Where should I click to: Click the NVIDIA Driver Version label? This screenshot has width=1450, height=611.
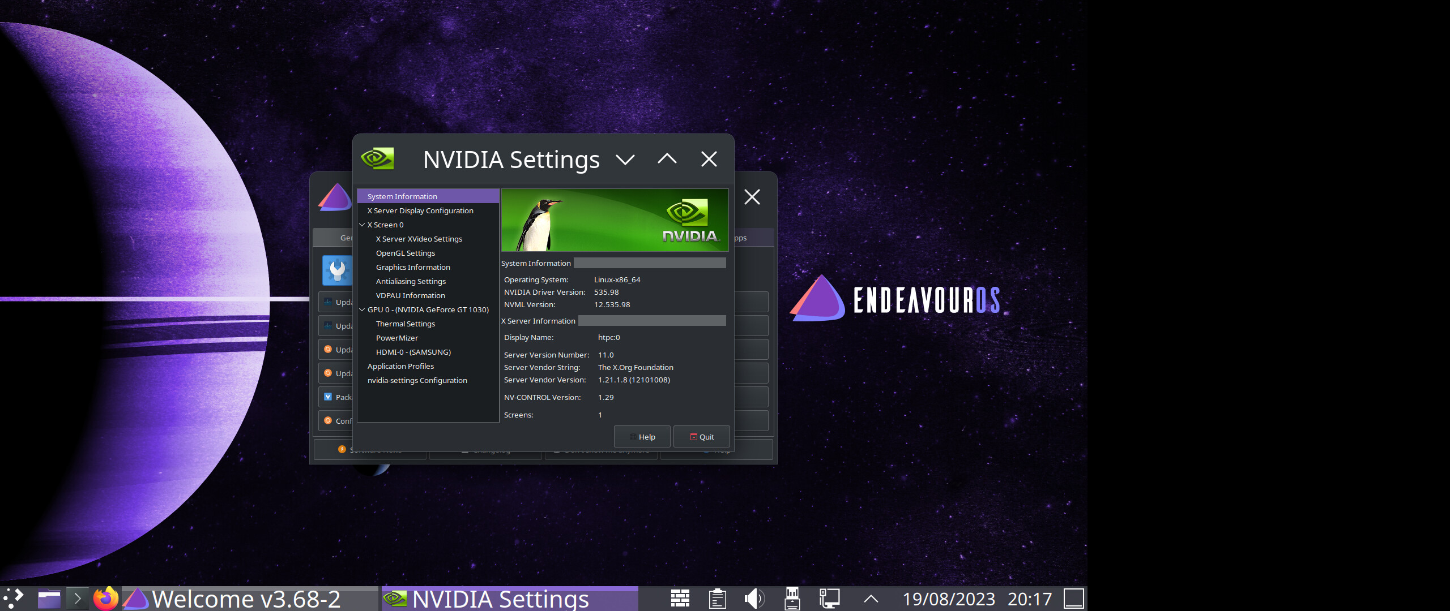coord(544,292)
